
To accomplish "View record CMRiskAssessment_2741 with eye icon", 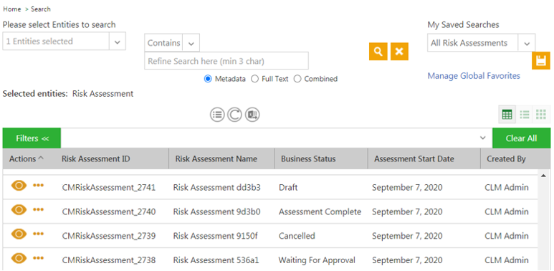I will [19, 186].
